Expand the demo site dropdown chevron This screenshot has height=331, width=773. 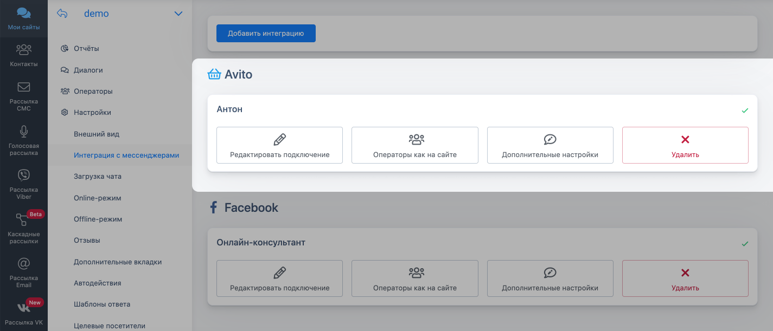(178, 14)
